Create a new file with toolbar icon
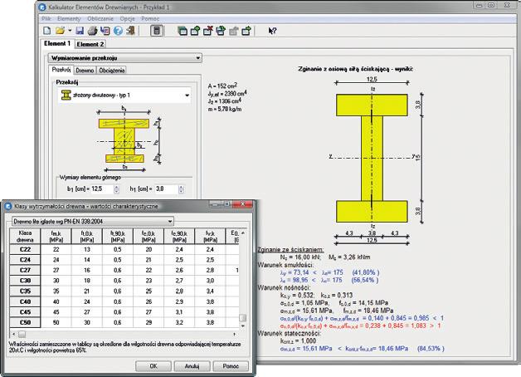This screenshot has width=521, height=377. click(46, 31)
